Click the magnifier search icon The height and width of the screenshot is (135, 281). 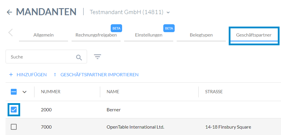[x=79, y=58]
